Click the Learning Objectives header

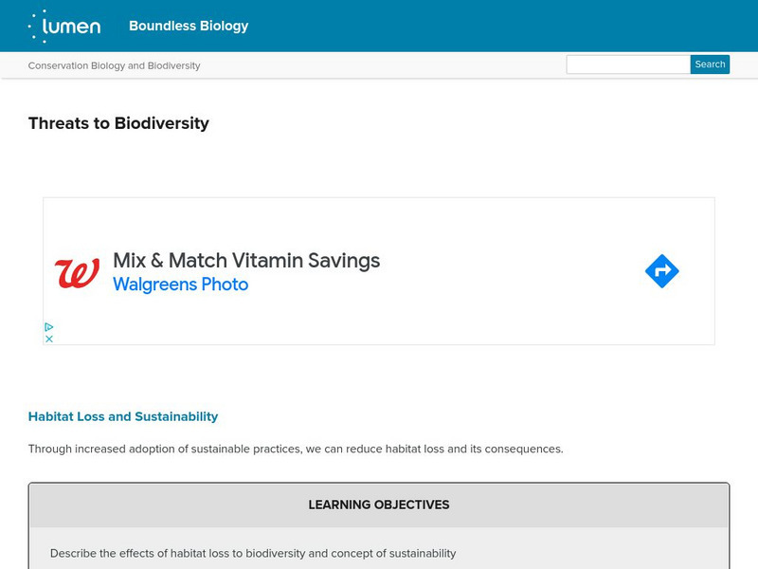click(379, 505)
